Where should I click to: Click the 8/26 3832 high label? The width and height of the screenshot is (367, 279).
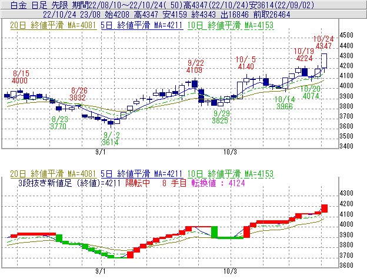coord(79,94)
